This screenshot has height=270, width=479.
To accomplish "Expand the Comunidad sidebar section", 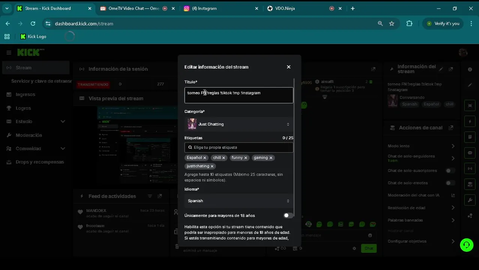I will pos(36,148).
